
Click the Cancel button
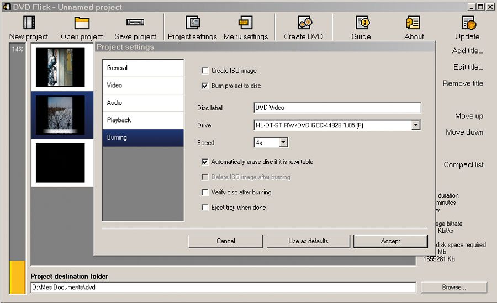[x=226, y=241]
